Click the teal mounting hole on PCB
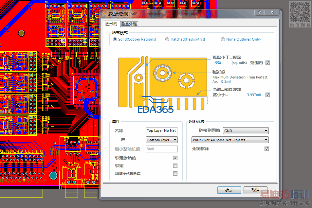312x208 pixels. (x=53, y=175)
